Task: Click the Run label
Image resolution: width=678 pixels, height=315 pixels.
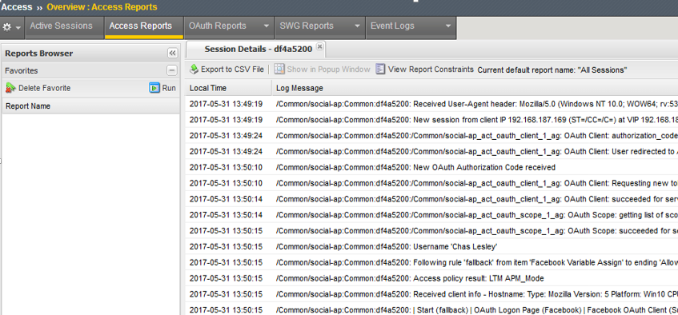Action: click(x=169, y=88)
